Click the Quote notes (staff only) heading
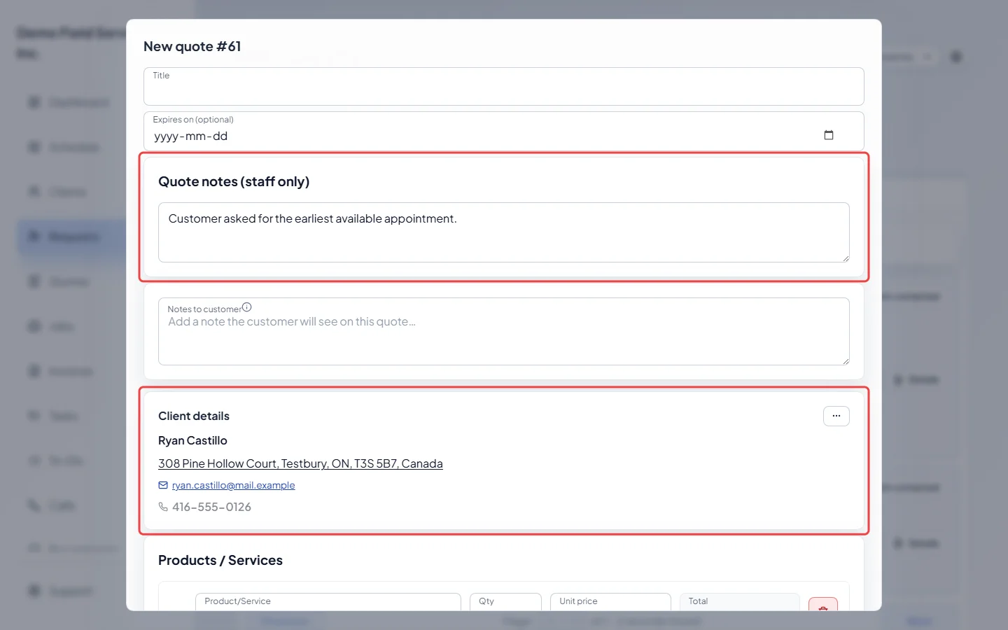 click(234, 181)
